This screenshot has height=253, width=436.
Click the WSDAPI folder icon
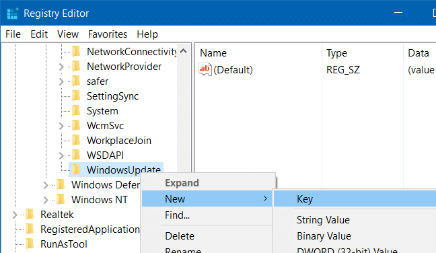point(76,155)
